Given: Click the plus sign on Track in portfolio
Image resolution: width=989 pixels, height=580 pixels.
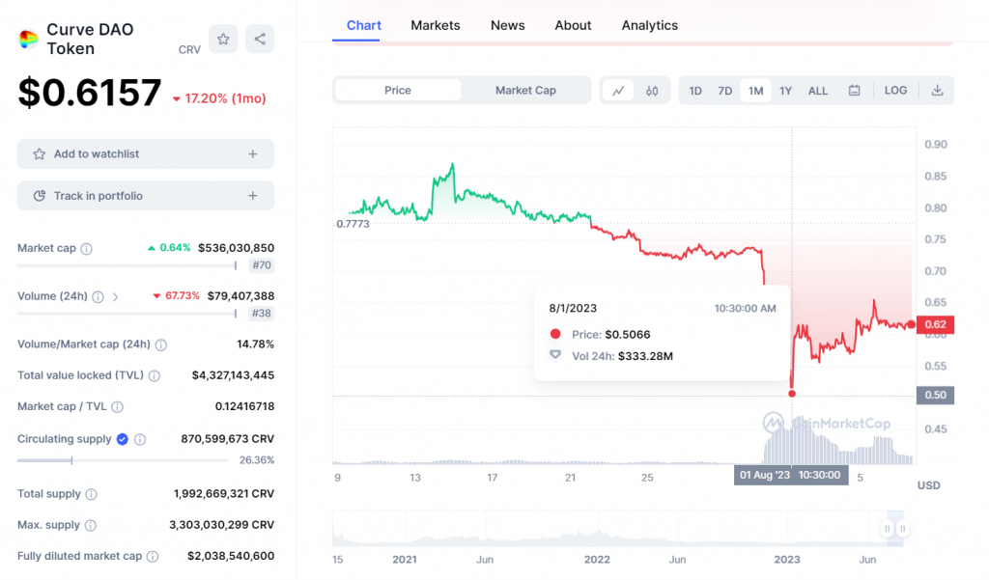Looking at the screenshot, I should [253, 196].
